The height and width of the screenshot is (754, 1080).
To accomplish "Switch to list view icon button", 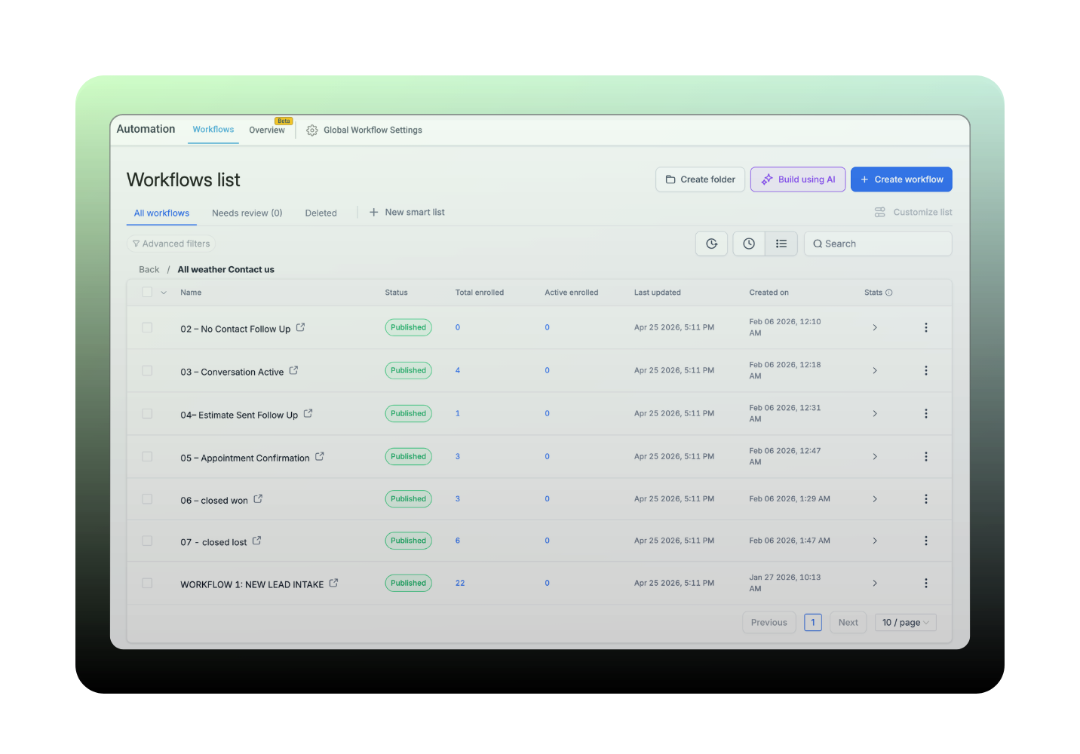I will point(781,244).
